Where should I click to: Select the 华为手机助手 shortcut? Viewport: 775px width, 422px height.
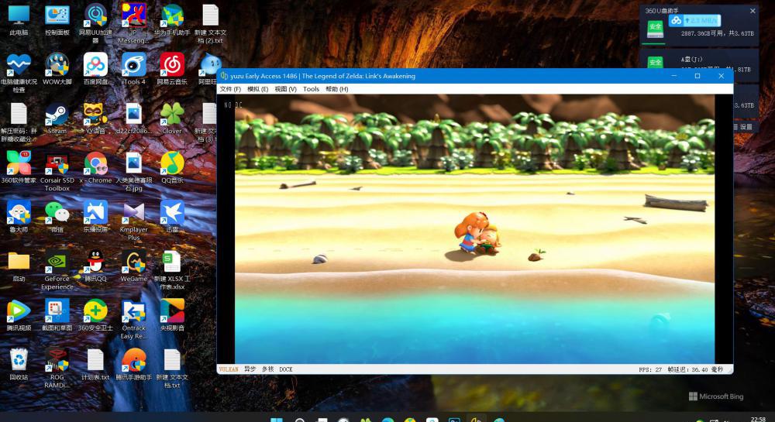172,20
